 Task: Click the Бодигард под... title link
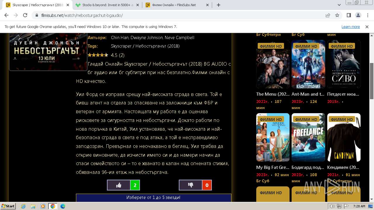pyautogui.click(x=308, y=167)
